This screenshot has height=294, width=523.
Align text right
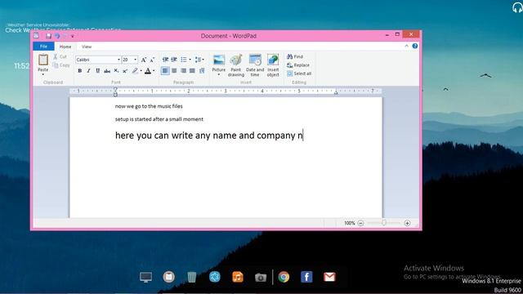[183, 71]
